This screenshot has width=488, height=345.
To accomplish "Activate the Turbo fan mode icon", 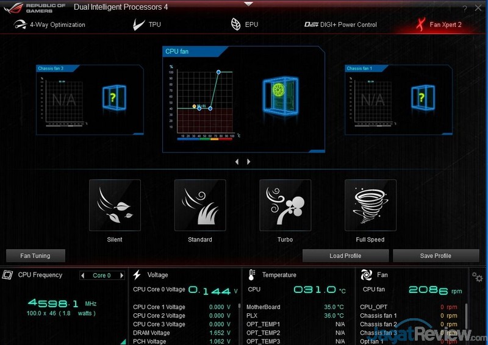I will coord(285,205).
